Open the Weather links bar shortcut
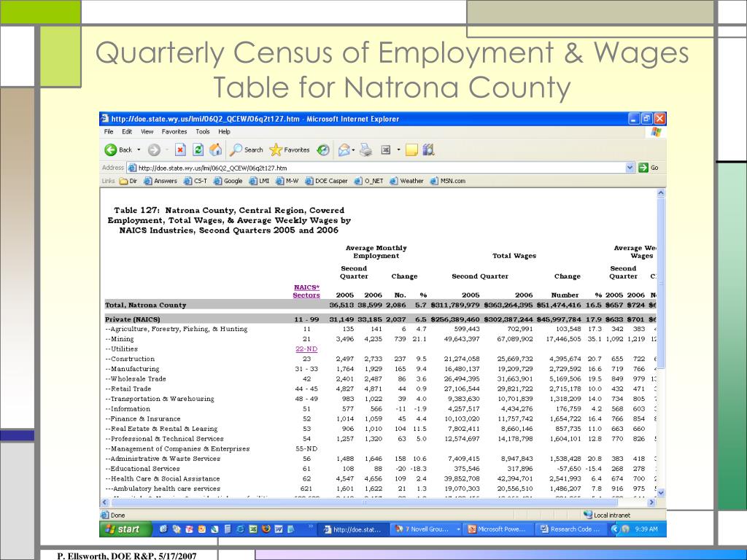This screenshot has height=560, width=747. (x=406, y=181)
